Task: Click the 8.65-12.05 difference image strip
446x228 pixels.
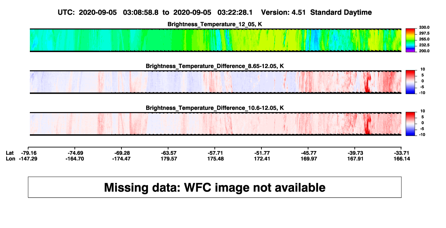Action: (216, 82)
